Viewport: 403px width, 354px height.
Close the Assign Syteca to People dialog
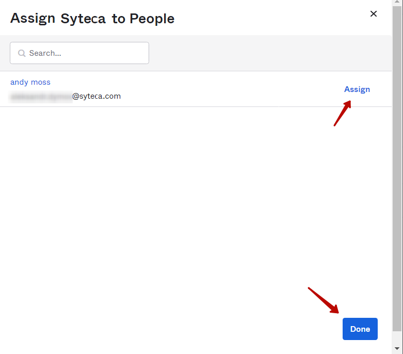pyautogui.click(x=374, y=14)
